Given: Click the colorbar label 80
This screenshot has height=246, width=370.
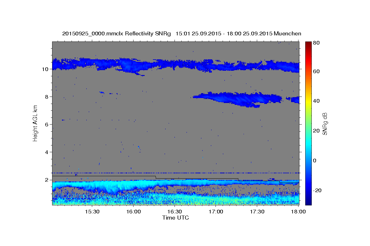Looking at the screenshot, I should (316, 43).
